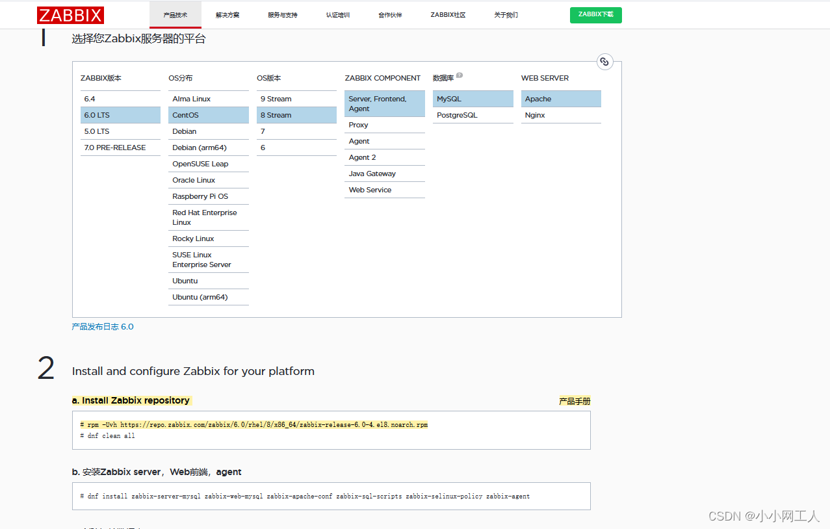Open the 产品手册 link

[575, 401]
